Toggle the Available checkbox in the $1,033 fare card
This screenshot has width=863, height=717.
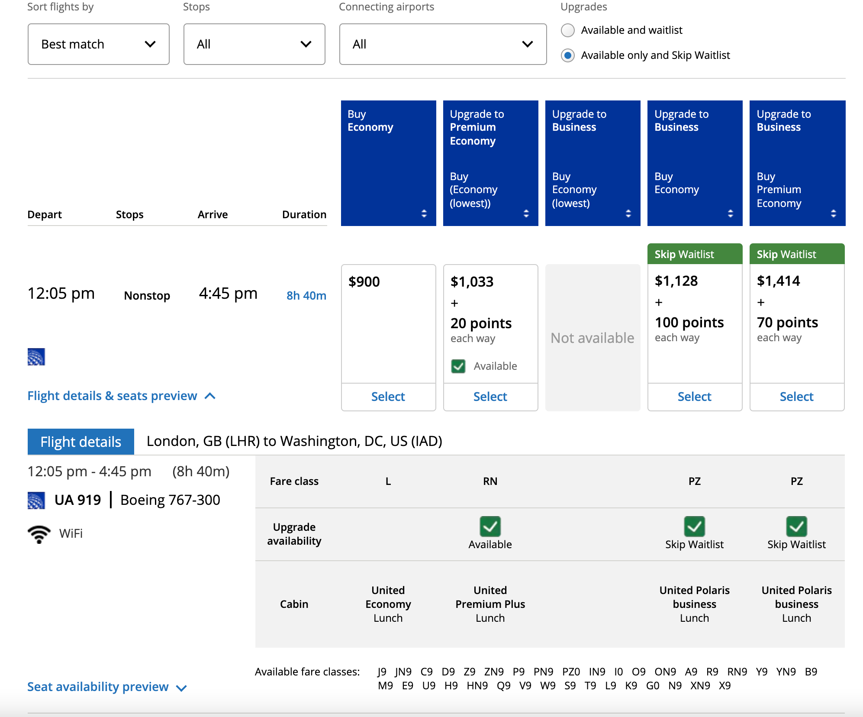458,366
